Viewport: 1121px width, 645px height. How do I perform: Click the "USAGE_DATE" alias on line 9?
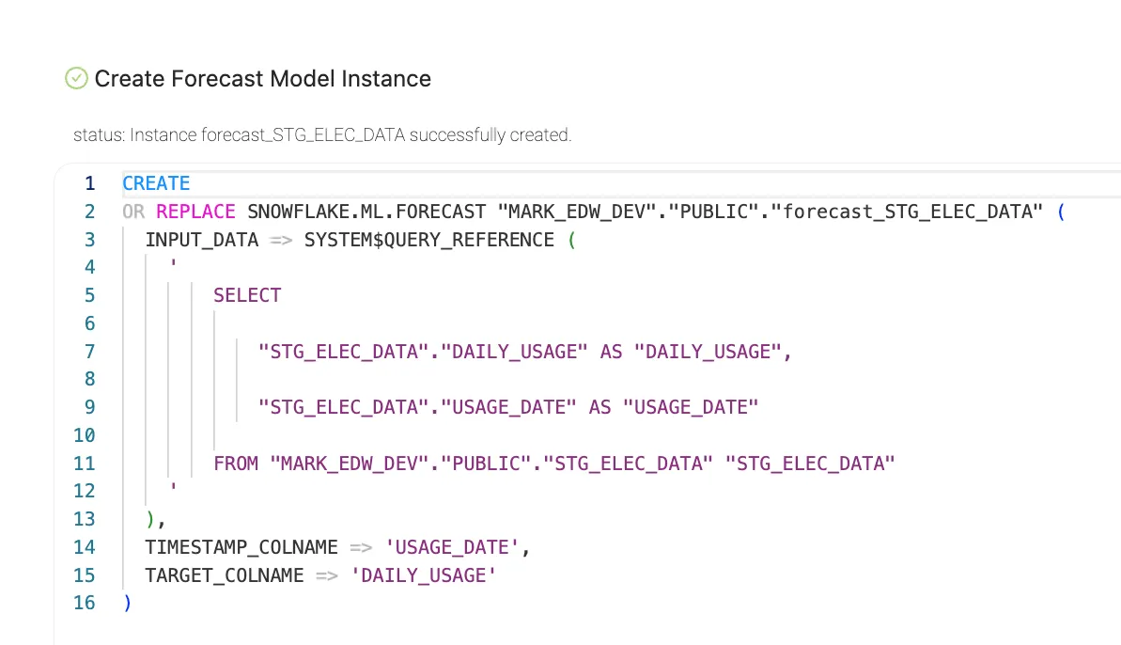[x=690, y=408]
